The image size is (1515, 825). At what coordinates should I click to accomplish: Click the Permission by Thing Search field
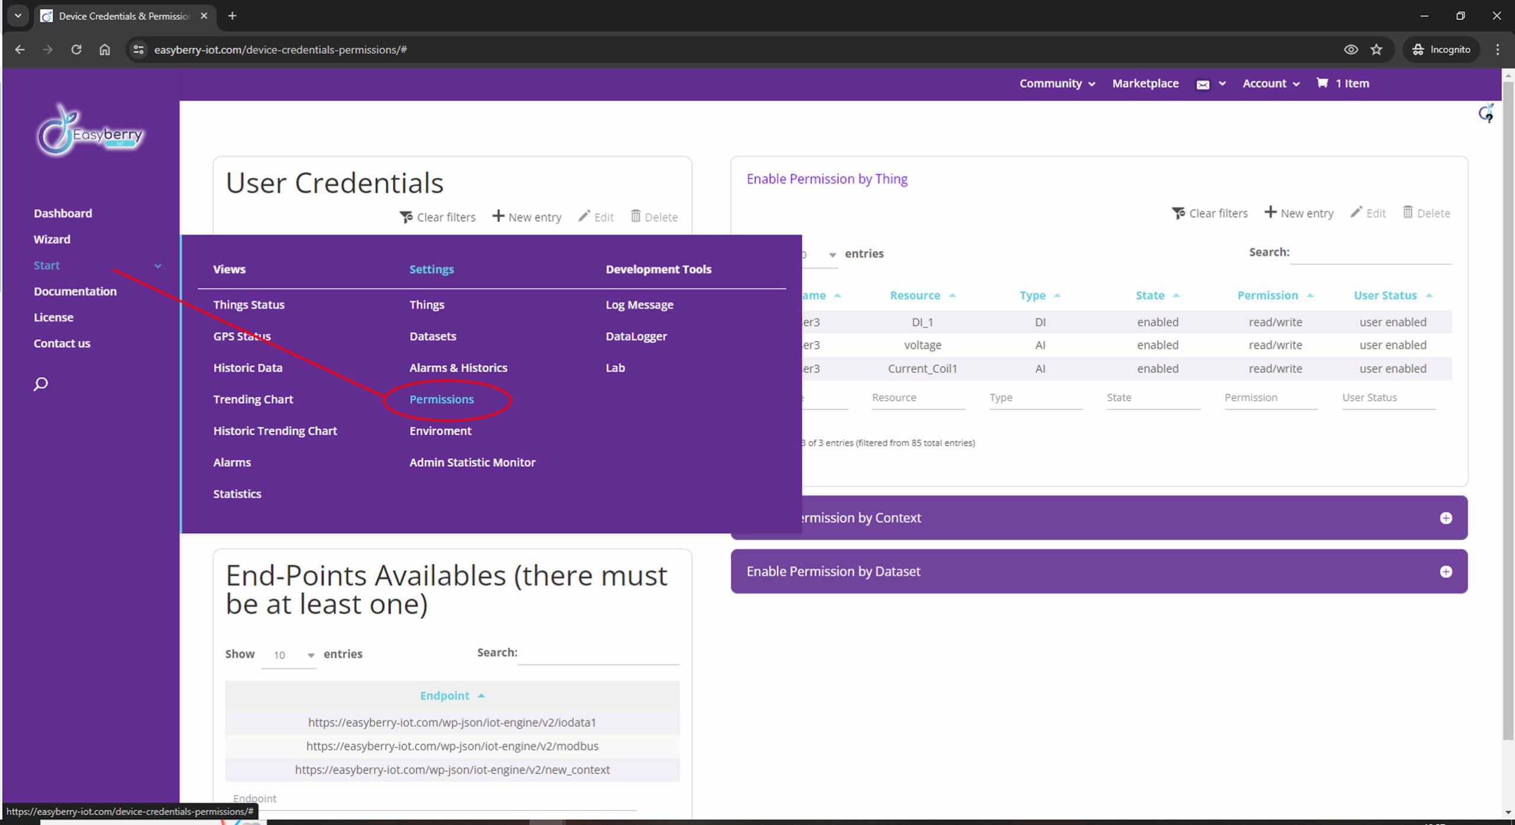coord(1371,253)
